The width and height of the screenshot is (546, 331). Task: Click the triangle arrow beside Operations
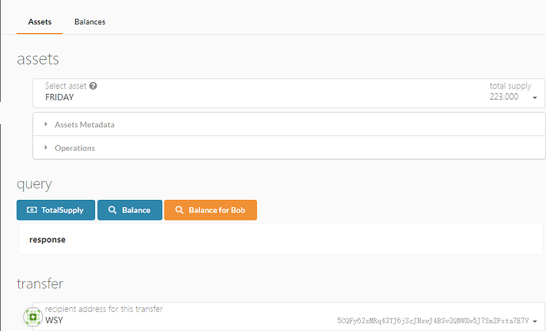[46, 148]
